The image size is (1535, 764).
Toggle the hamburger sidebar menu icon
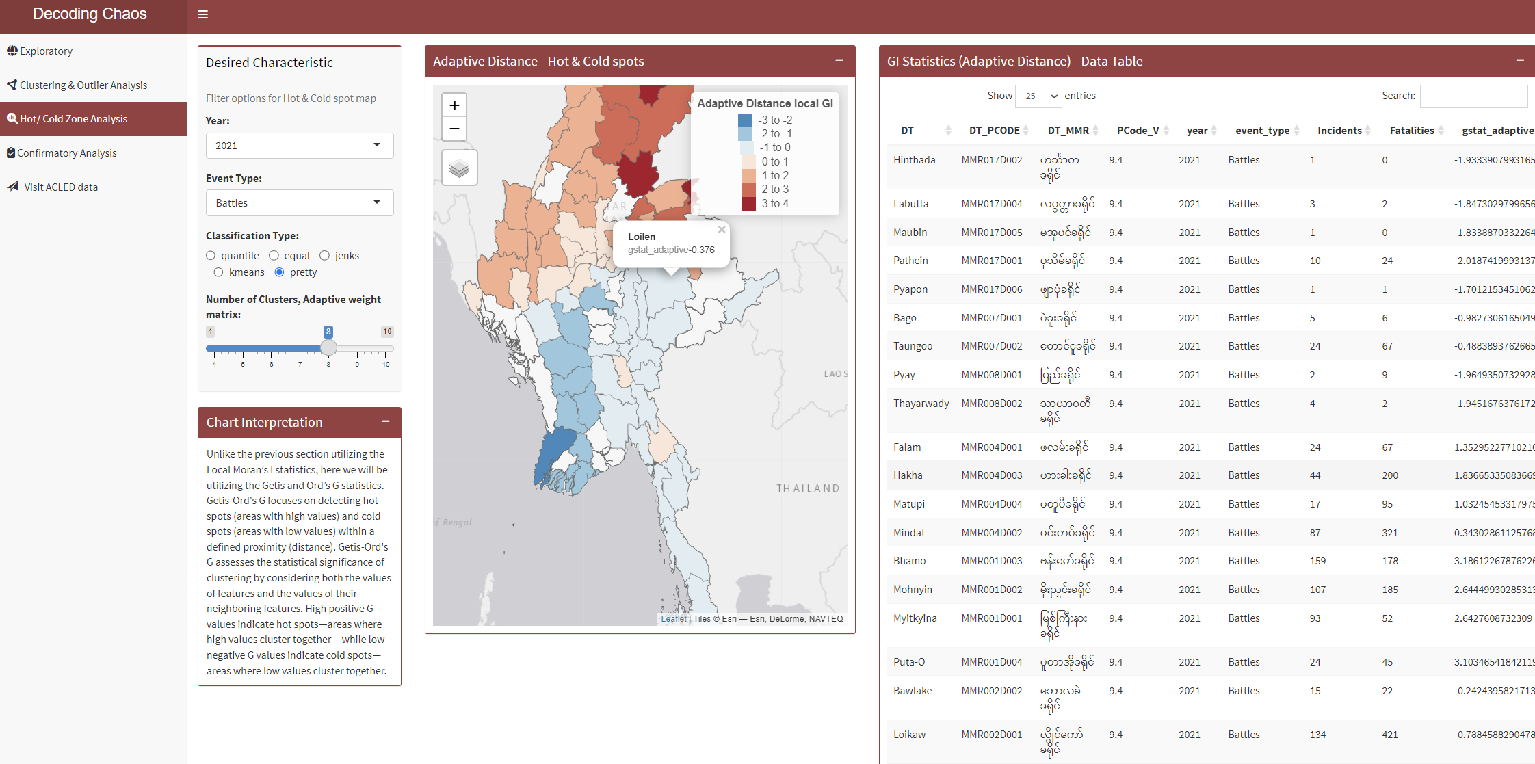(x=202, y=14)
